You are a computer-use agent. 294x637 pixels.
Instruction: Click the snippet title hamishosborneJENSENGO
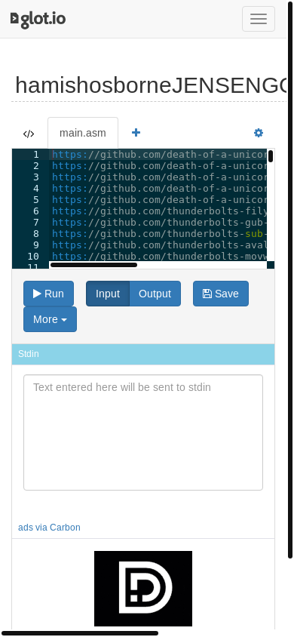coord(151,85)
